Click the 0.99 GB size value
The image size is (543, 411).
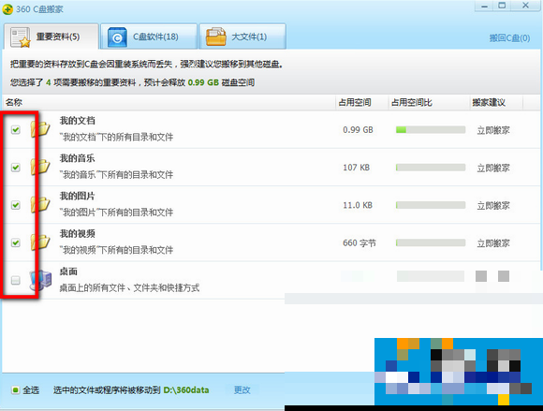coord(358,130)
